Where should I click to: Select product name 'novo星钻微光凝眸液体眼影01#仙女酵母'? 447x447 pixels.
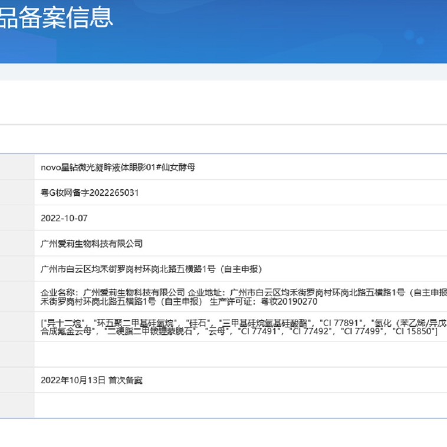pyautogui.click(x=118, y=167)
